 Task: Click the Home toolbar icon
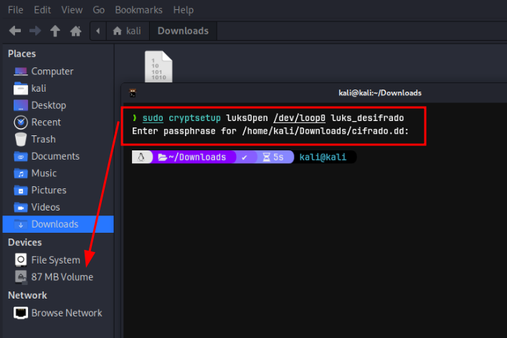click(76, 31)
